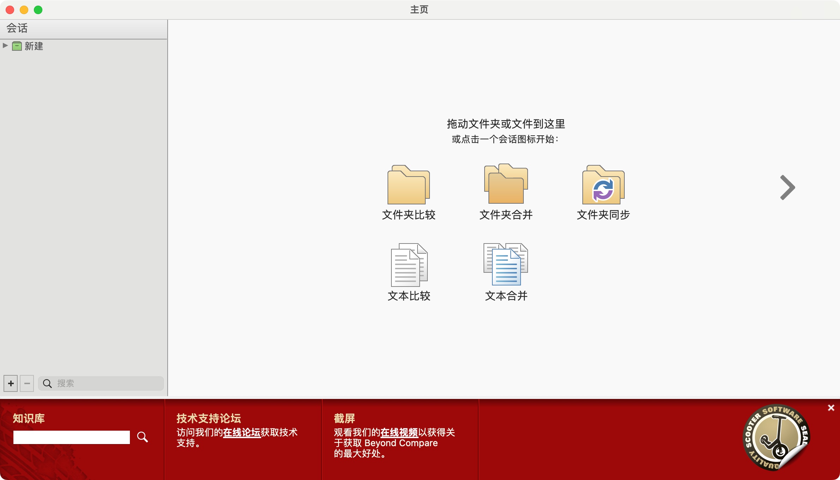Viewport: 840px width, 480px height.
Task: Click the right arrow to show more sessions
Action: [x=786, y=187]
